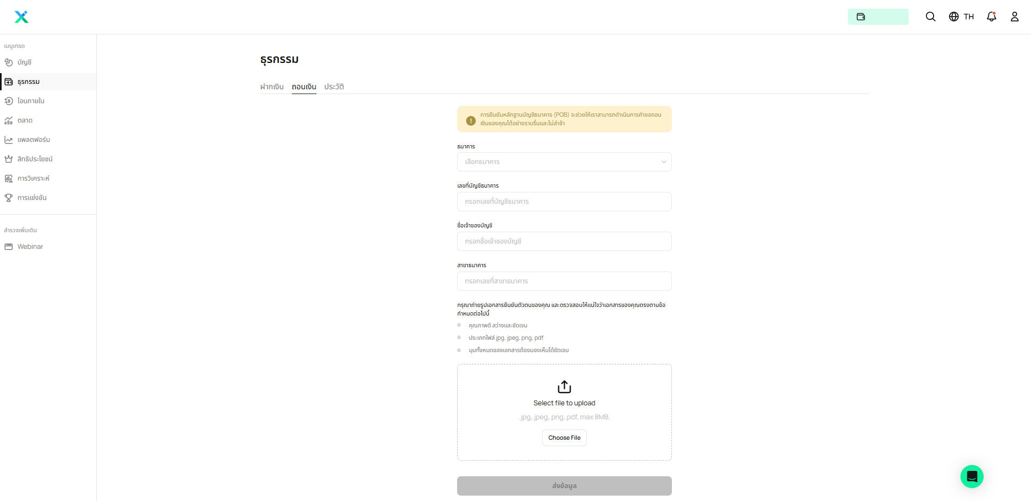Image resolution: width=1031 pixels, height=501 pixels.
Task: Expand the เลือกธนาคาร bank dropdown
Action: 564,162
